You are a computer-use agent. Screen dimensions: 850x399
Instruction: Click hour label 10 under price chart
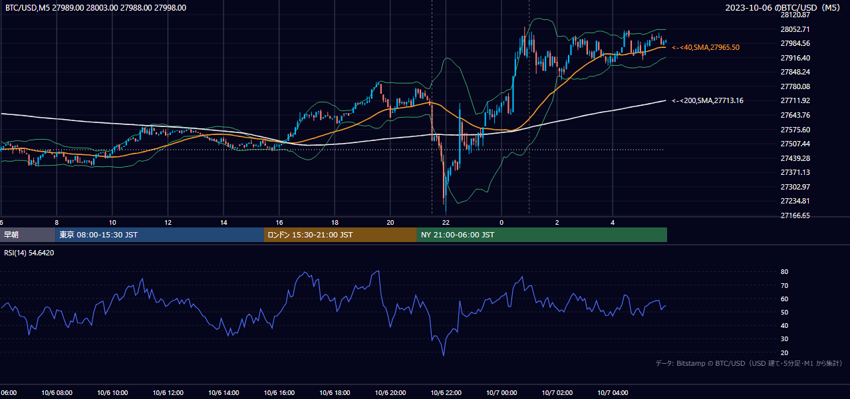(x=112, y=222)
